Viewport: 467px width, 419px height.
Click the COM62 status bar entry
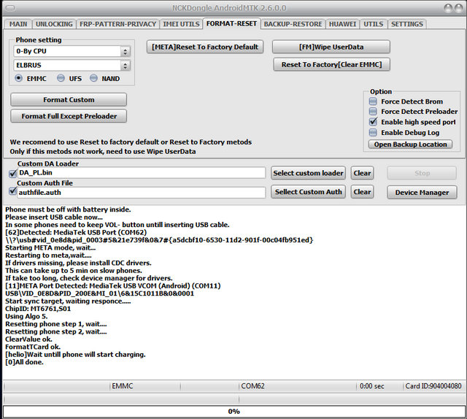pyautogui.click(x=252, y=386)
